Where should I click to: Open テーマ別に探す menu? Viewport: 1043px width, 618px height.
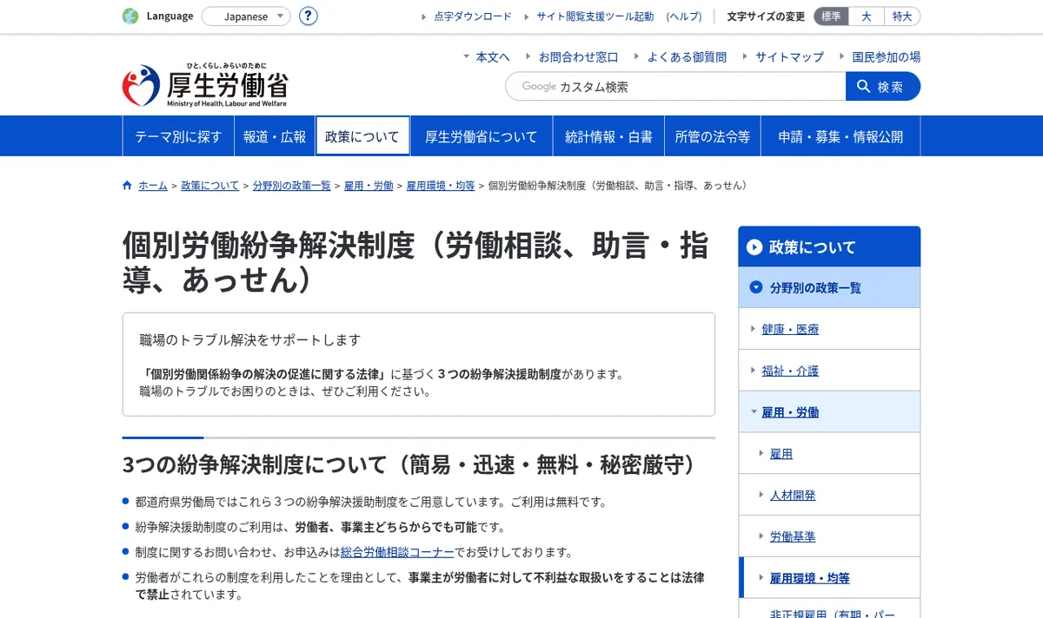pos(178,136)
